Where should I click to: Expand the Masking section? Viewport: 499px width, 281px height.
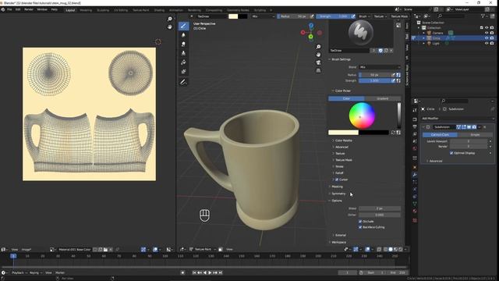point(337,187)
